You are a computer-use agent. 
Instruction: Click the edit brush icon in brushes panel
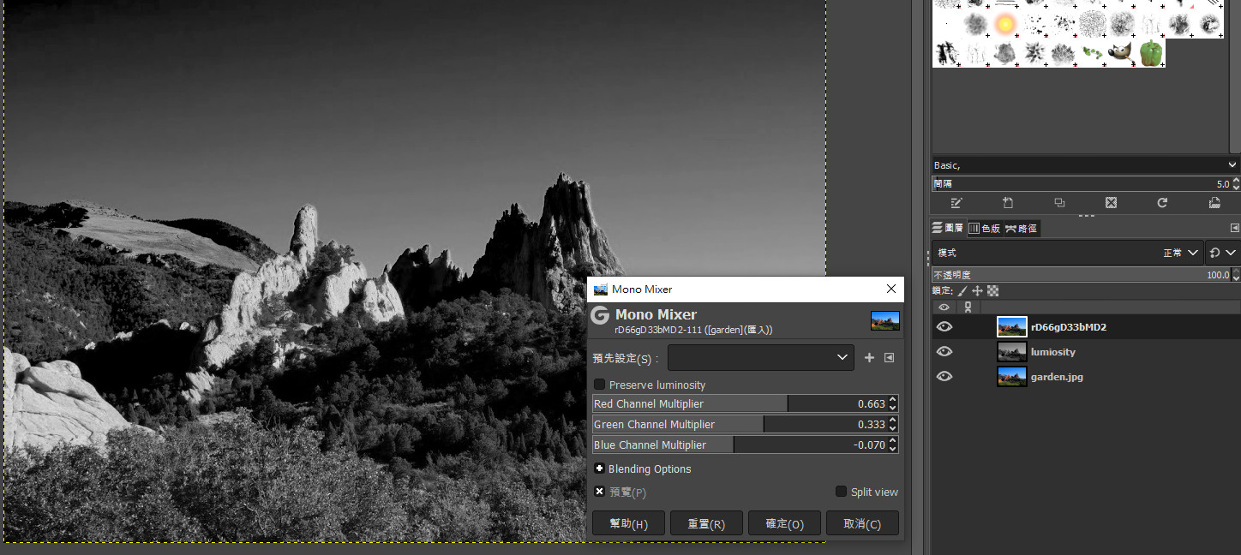[956, 203]
